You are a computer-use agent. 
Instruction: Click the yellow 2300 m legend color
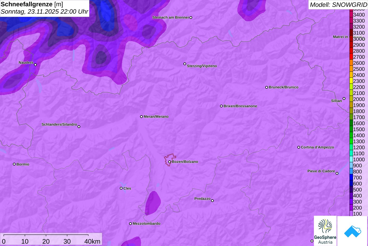click(351, 81)
